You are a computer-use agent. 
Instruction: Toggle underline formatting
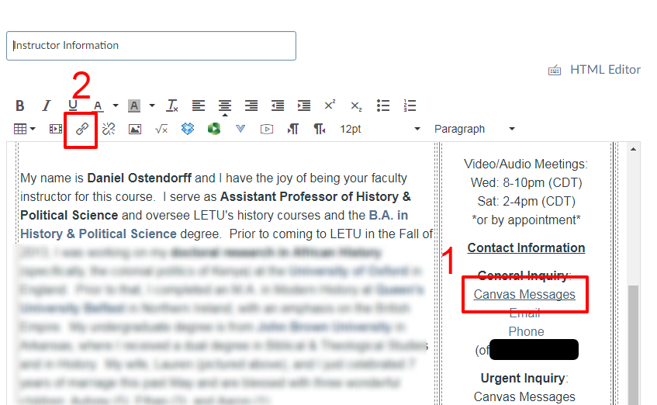click(73, 106)
